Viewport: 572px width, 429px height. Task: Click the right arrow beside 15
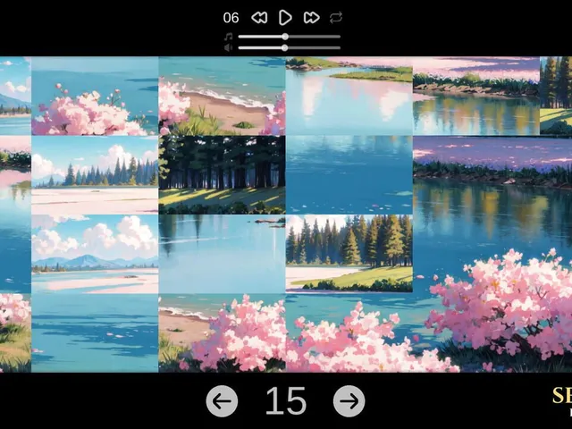click(349, 401)
